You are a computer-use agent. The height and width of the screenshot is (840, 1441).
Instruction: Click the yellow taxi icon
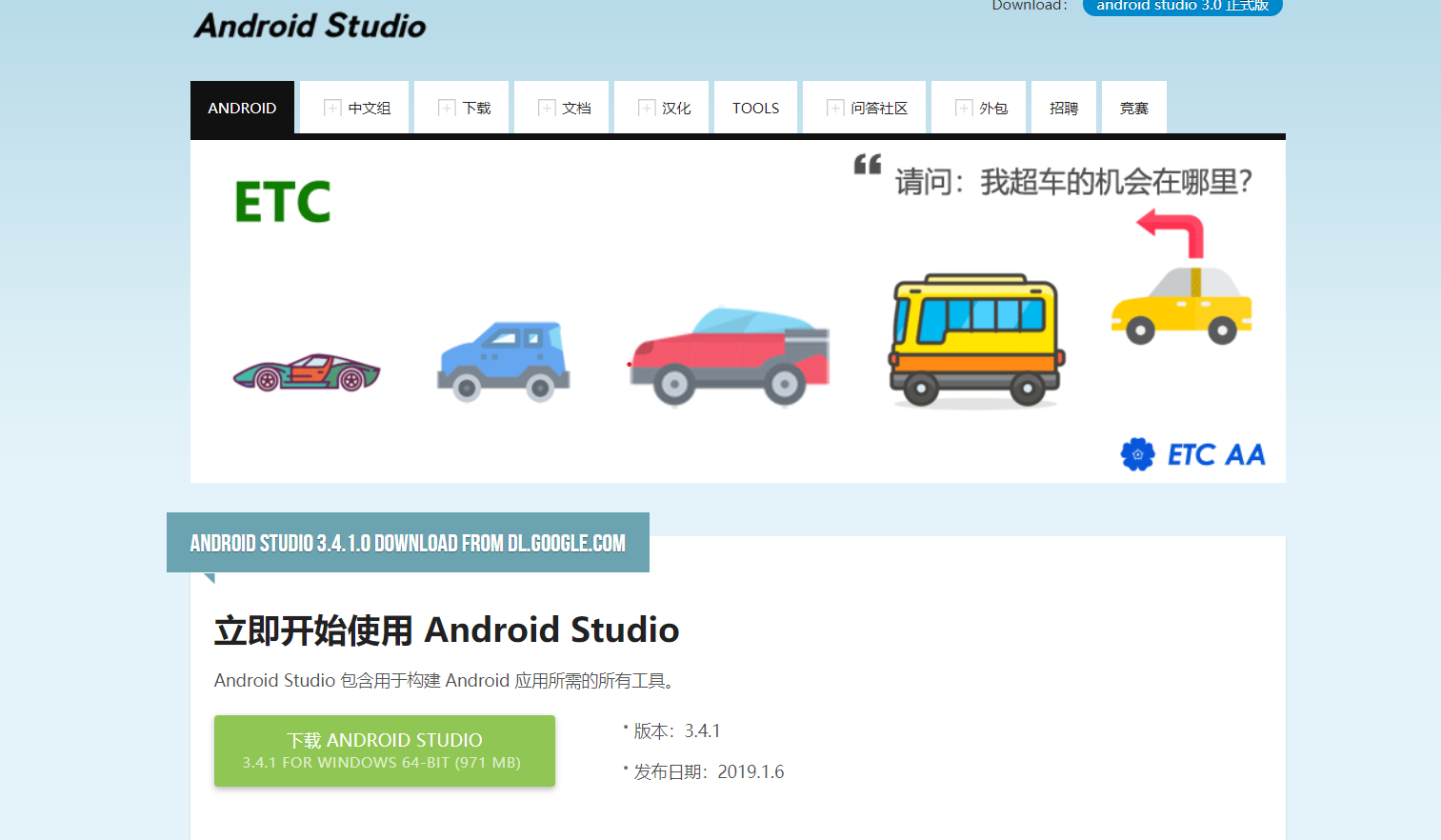(x=1182, y=305)
